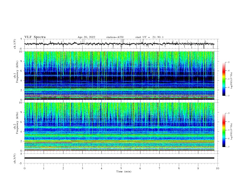Click time axis tick label "4"
The image size is (245, 189).
coord(102,168)
